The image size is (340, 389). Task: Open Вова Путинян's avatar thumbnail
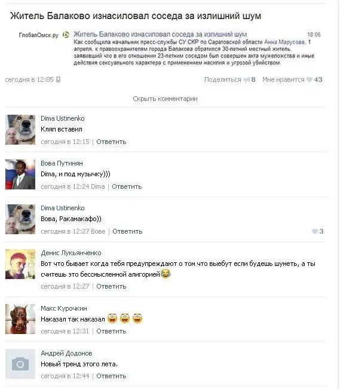point(20,174)
